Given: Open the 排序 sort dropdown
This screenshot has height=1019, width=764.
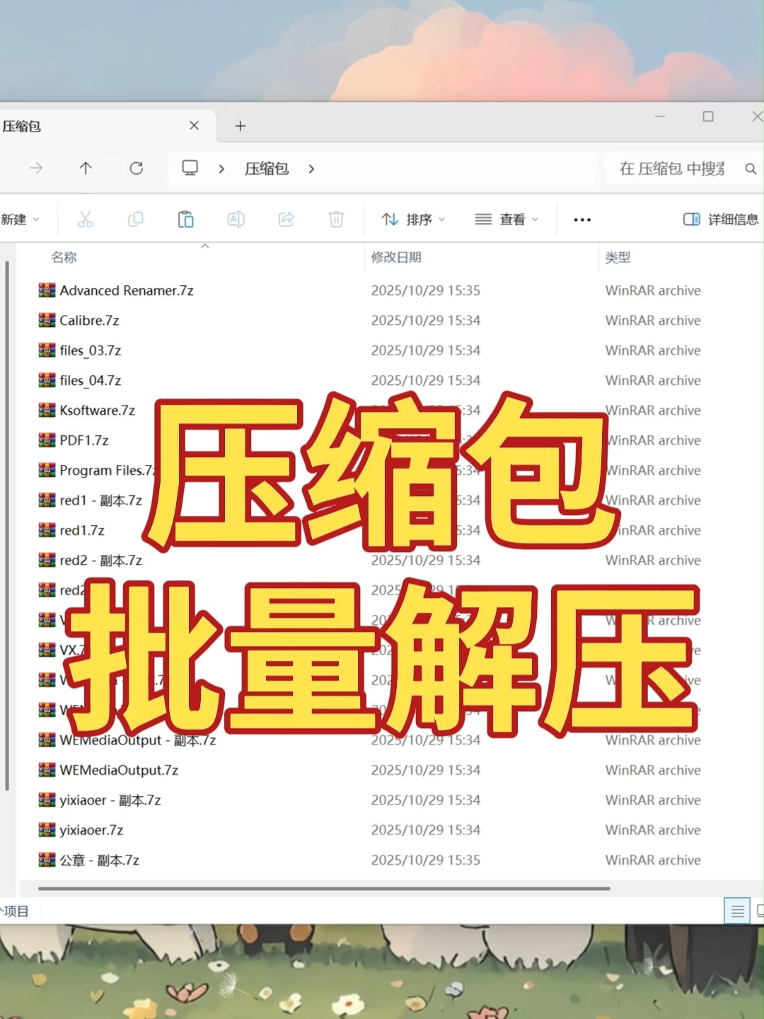Looking at the screenshot, I should 412,219.
